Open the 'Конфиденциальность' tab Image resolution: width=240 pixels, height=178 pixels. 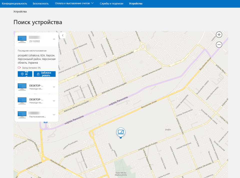coord(14,3)
